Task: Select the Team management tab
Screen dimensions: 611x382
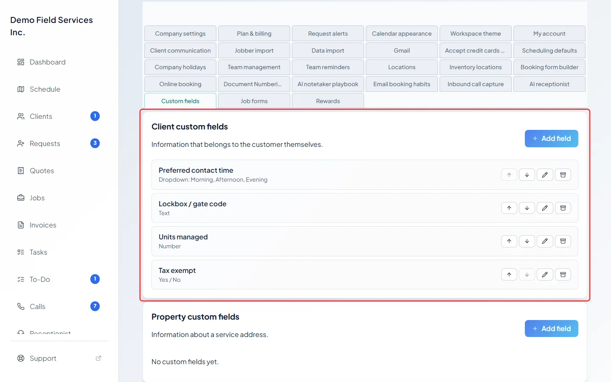Action: (x=254, y=67)
